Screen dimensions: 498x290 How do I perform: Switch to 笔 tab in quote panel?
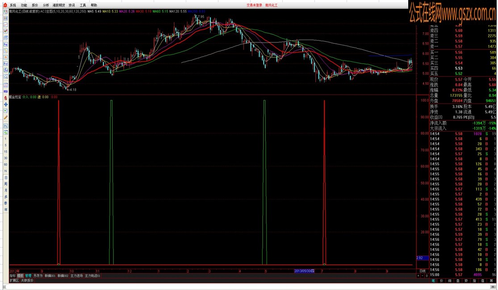coord(434,281)
